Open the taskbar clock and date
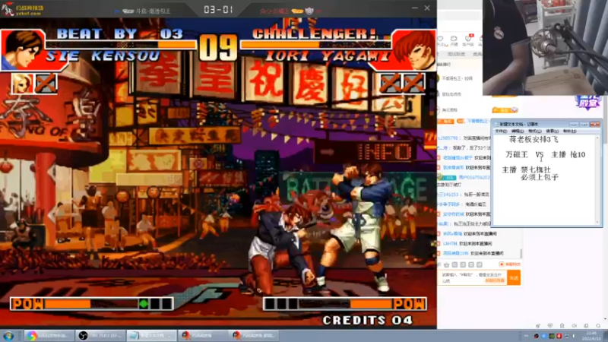The height and width of the screenshot is (342, 608). pos(591,336)
